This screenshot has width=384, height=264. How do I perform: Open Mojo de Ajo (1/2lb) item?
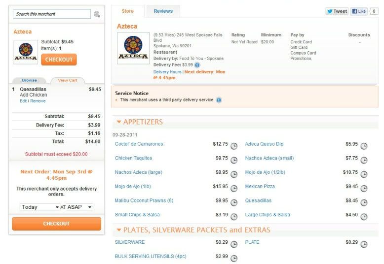point(265,172)
